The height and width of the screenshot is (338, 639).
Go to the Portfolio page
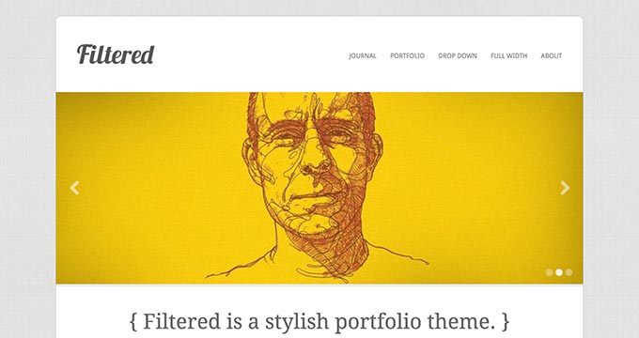coord(407,55)
